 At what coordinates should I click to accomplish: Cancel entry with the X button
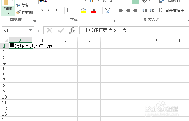pos(49,31)
